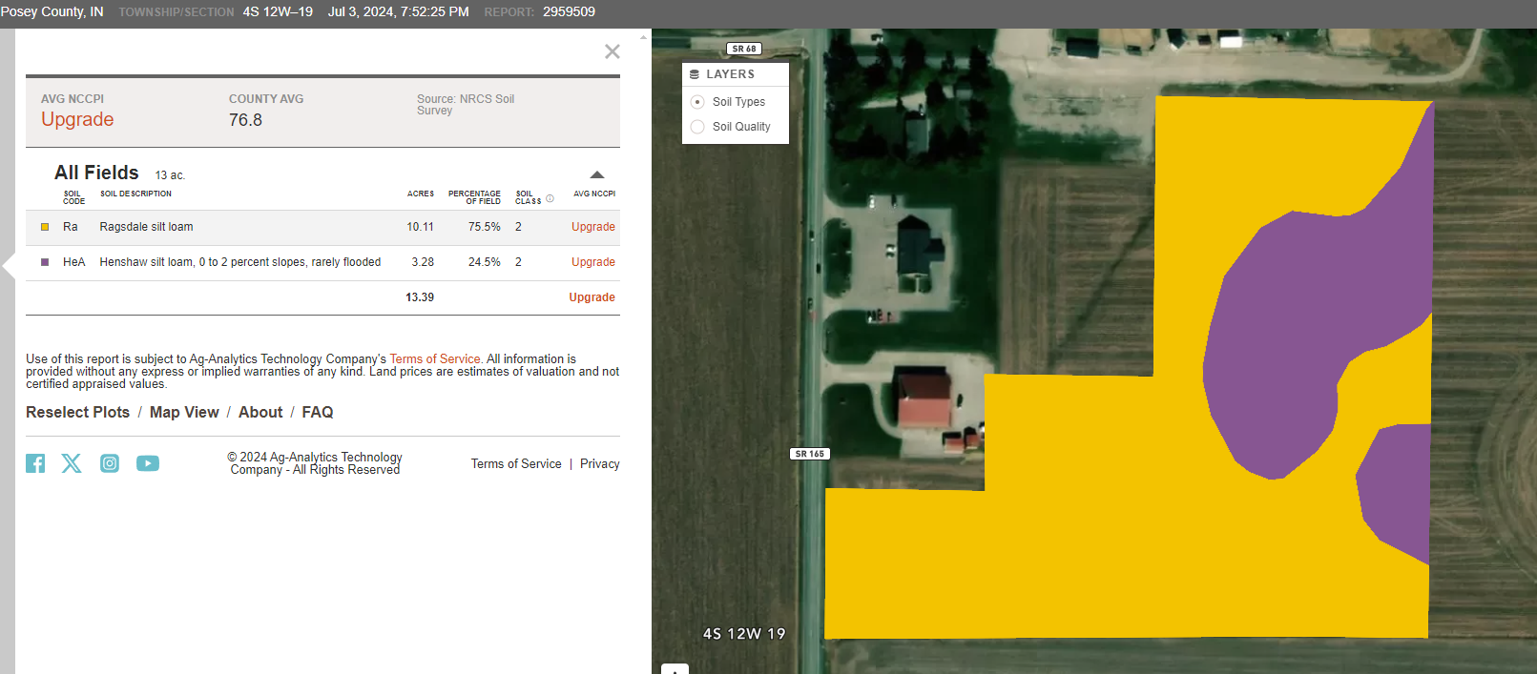Open the Reselect Plots menu item

pos(77,412)
